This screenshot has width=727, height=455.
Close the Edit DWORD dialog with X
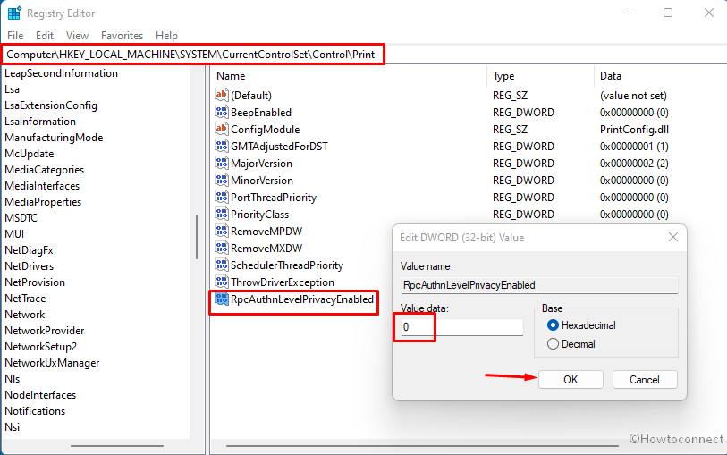point(673,237)
